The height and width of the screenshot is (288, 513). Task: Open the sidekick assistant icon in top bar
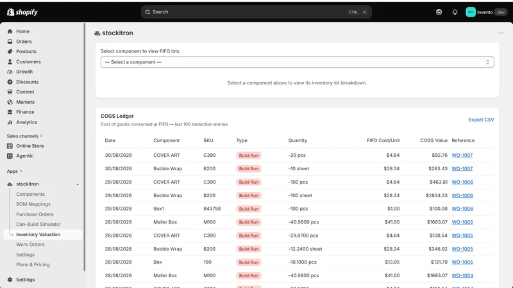[439, 12]
